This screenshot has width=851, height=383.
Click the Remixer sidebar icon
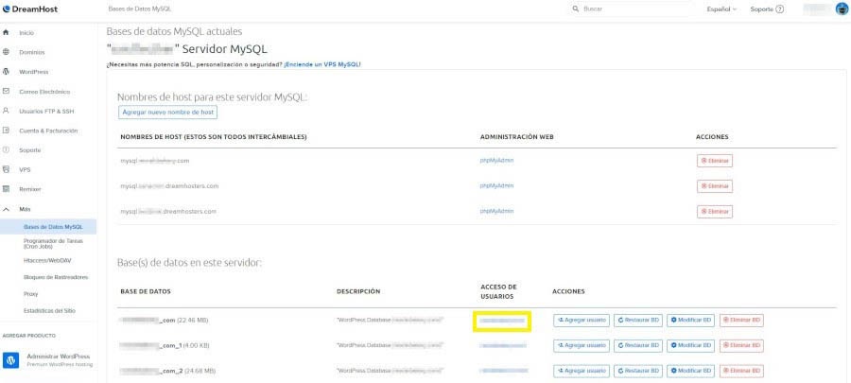[x=7, y=189]
